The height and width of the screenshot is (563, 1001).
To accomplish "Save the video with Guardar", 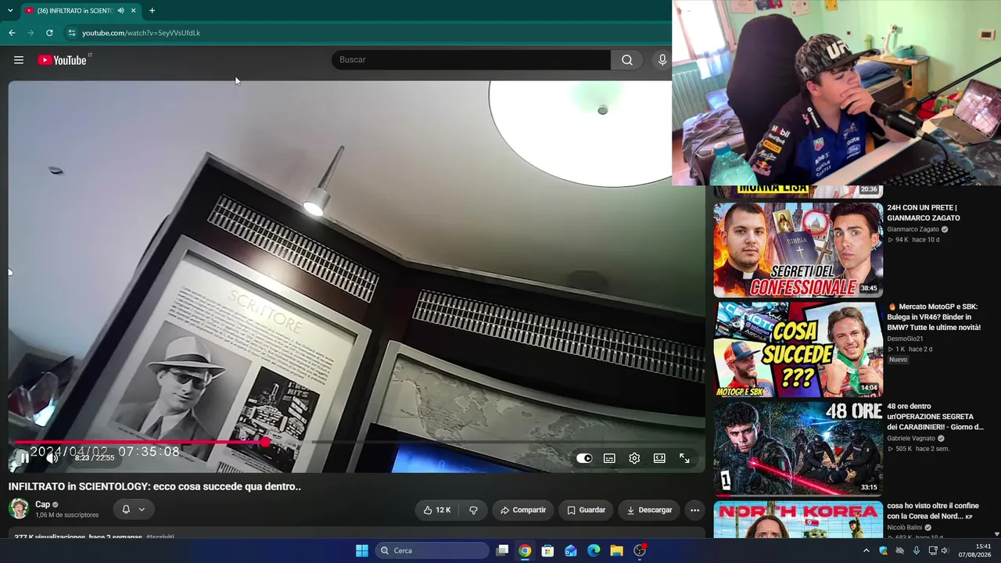I will click(x=587, y=510).
